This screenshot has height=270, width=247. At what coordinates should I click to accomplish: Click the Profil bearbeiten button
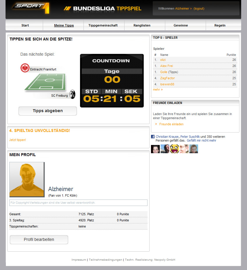click(x=39, y=239)
